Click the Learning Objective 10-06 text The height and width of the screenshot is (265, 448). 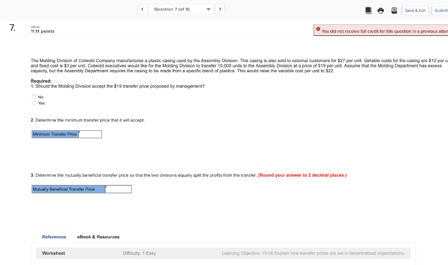tap(313, 253)
